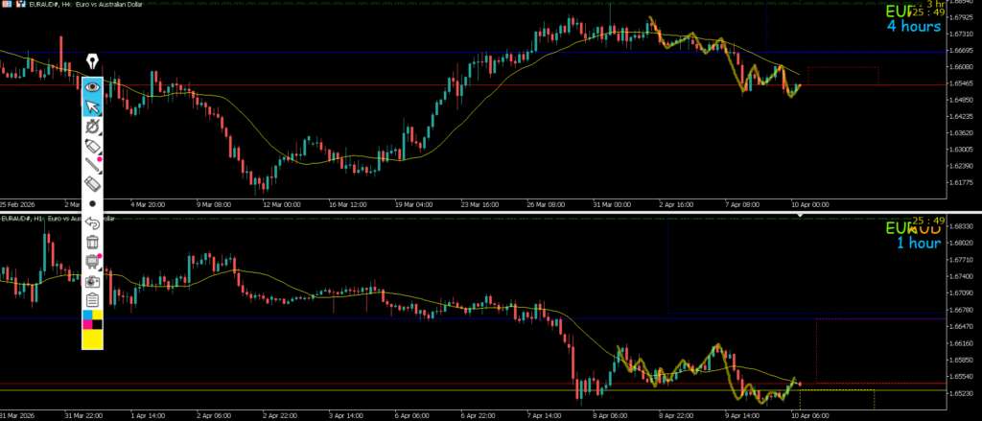Select the arrow cursor tool
The image size is (982, 421).
[x=93, y=106]
